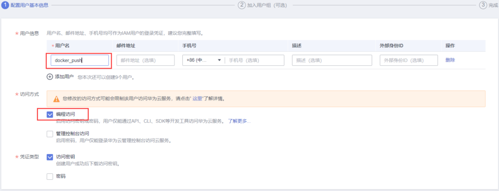This screenshot has width=499, height=191.
Task: Click the 凭证类型 section label
Action: click(x=29, y=157)
